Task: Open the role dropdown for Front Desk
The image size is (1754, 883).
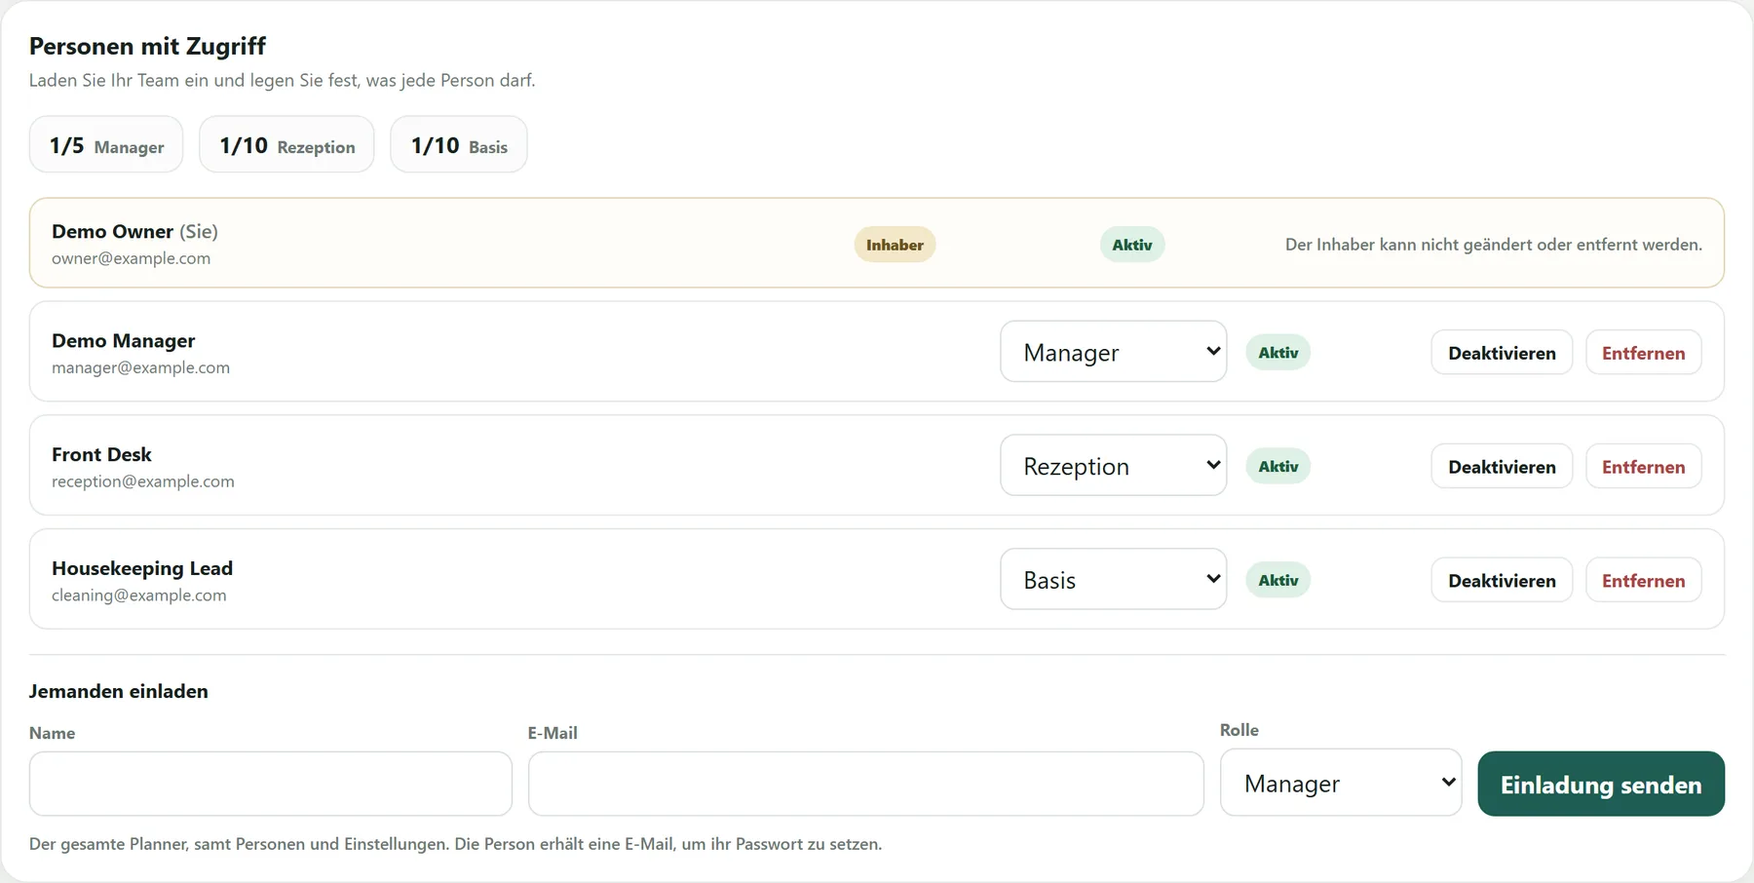Action: (1113, 466)
